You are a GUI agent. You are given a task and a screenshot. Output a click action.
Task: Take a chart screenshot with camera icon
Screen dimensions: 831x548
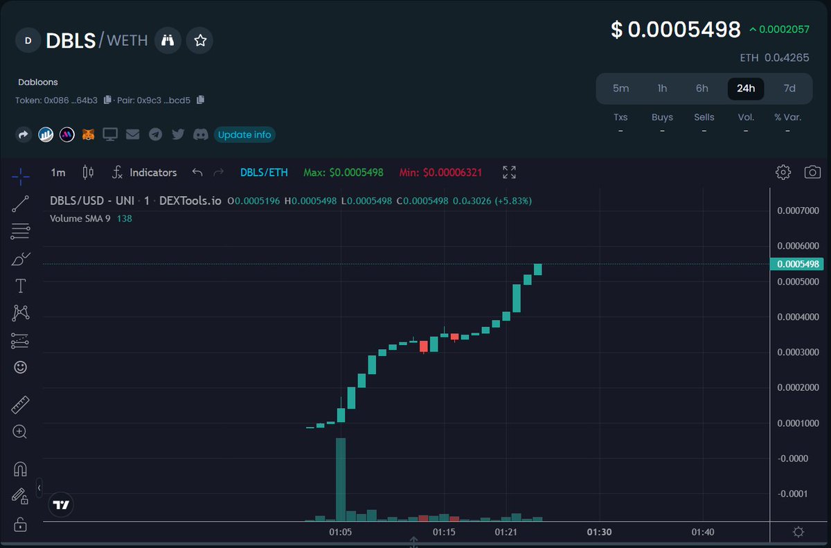point(812,172)
